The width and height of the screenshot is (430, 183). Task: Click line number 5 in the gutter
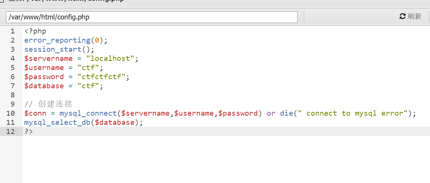[13, 67]
